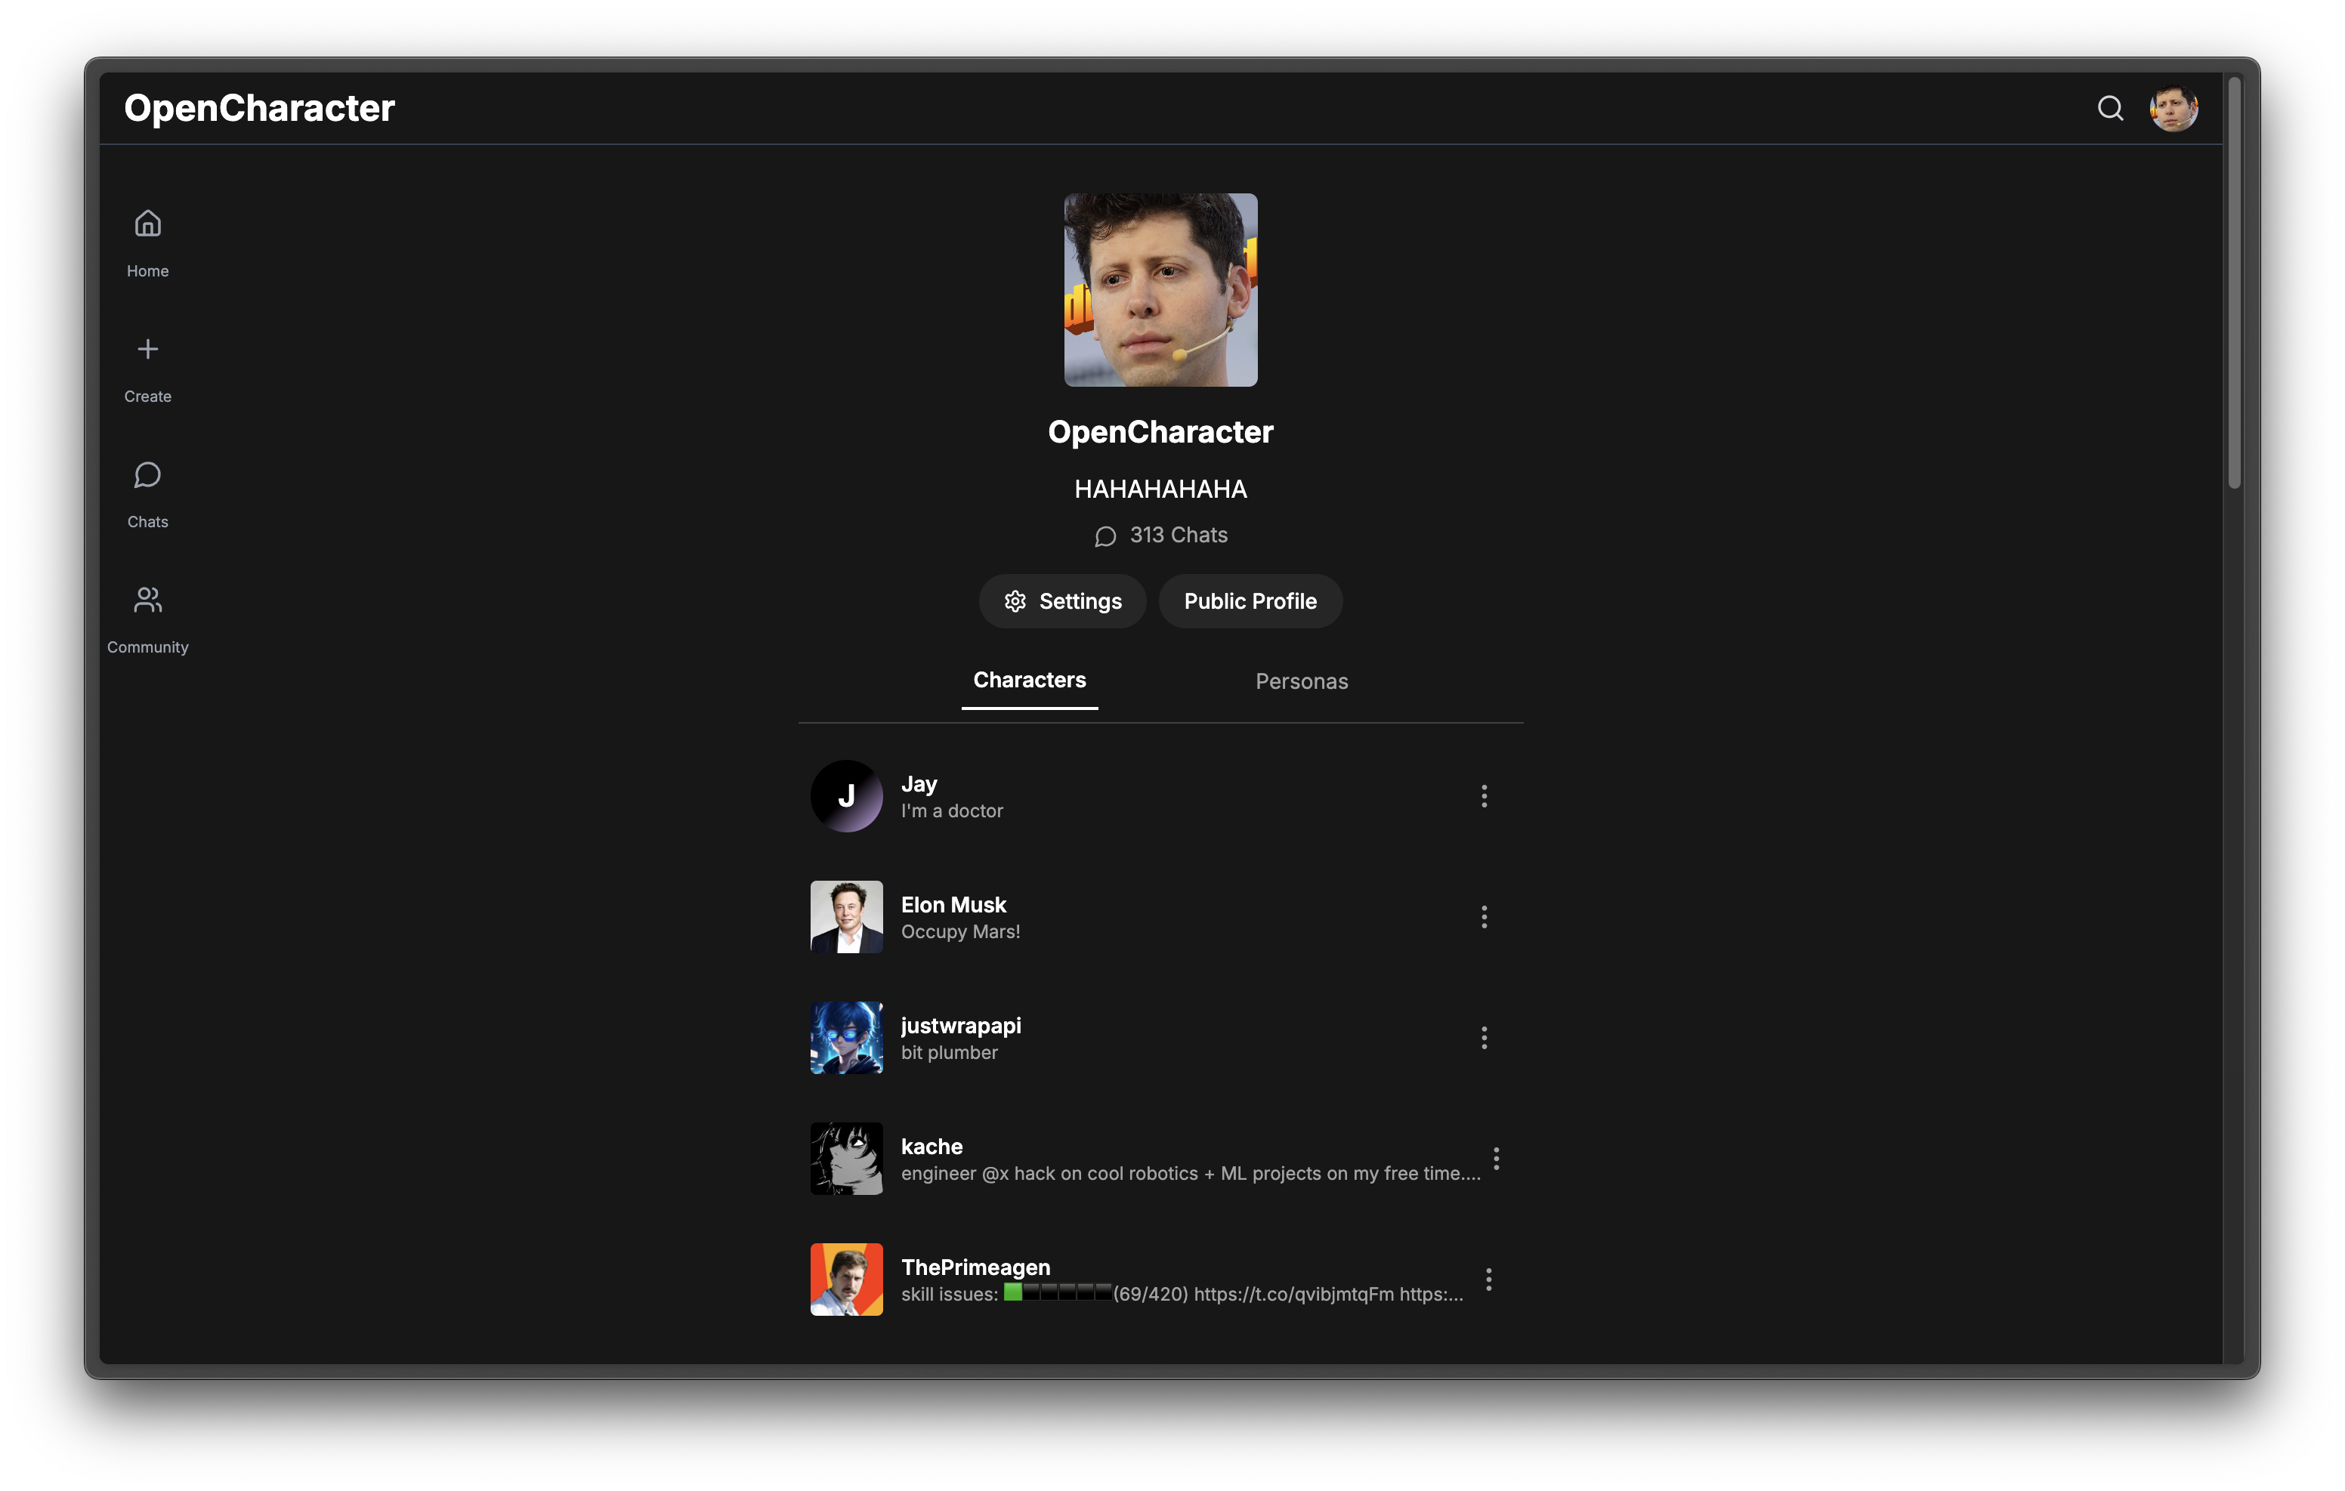
Task: Click the Elon Musk character avatar
Action: [x=846, y=916]
